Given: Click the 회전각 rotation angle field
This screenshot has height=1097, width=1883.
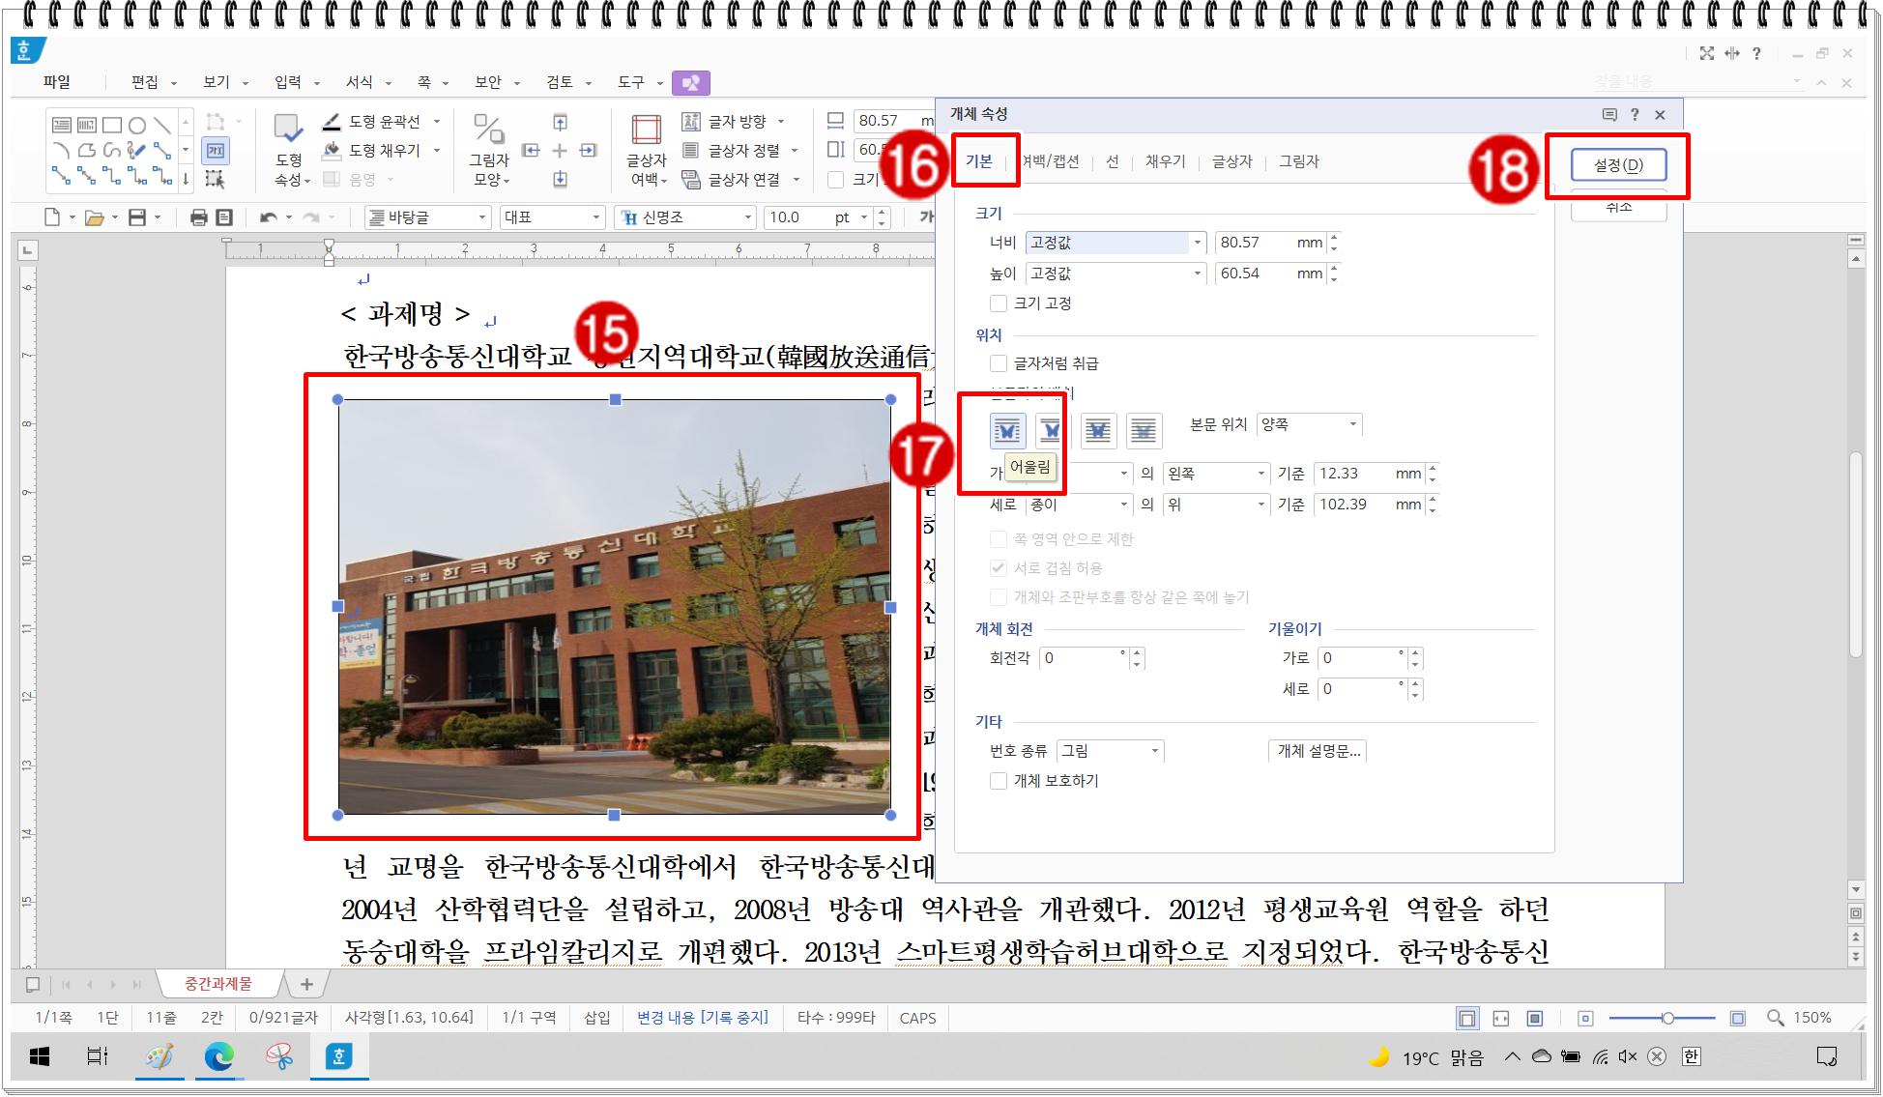Looking at the screenshot, I should [1085, 658].
